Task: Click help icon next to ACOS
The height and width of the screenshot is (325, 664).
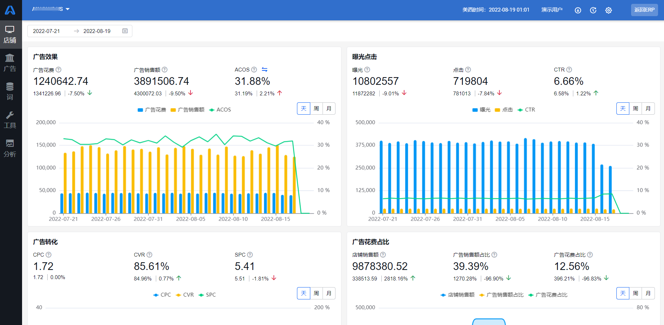Action: [254, 70]
